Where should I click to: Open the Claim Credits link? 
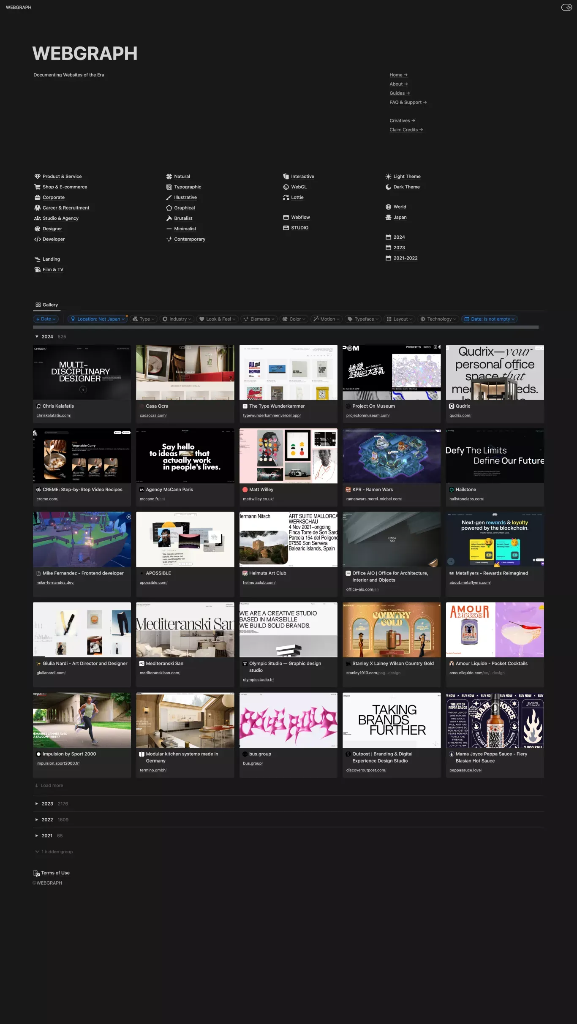tap(406, 130)
